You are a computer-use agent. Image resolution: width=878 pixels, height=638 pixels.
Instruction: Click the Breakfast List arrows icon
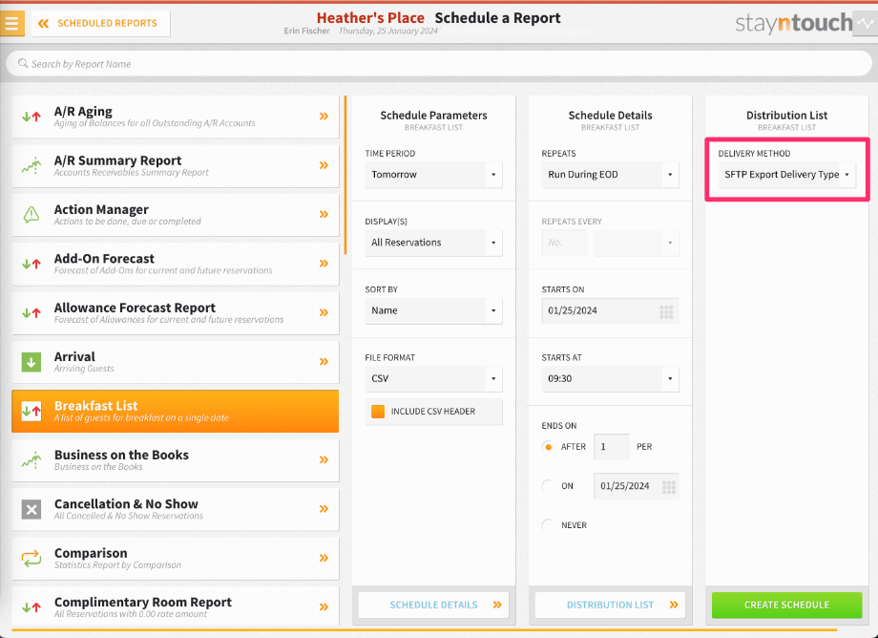(31, 411)
